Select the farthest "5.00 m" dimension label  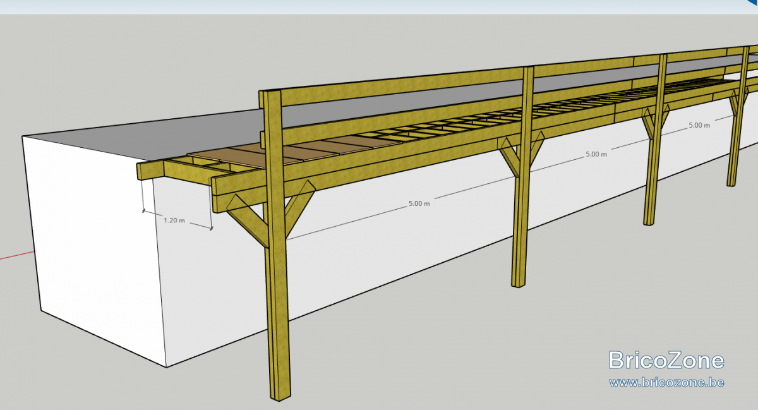click(x=699, y=125)
